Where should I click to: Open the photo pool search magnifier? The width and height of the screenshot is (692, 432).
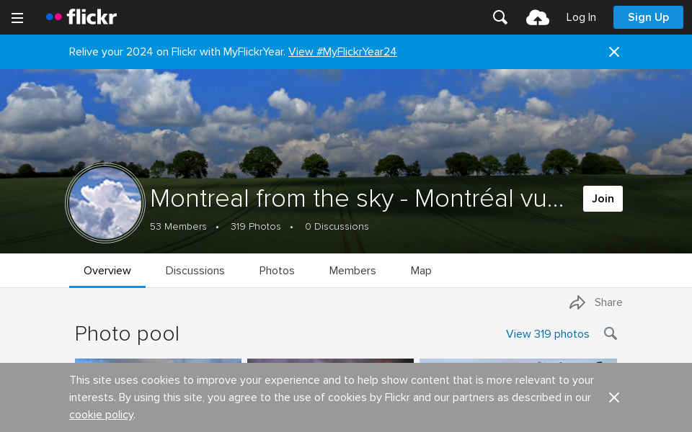pyautogui.click(x=611, y=333)
